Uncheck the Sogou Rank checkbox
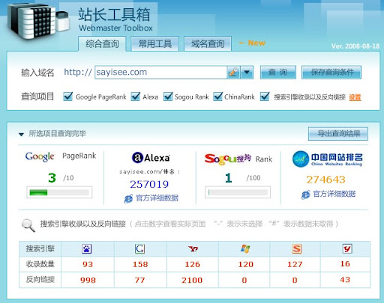This screenshot has height=303, width=384. [168, 97]
